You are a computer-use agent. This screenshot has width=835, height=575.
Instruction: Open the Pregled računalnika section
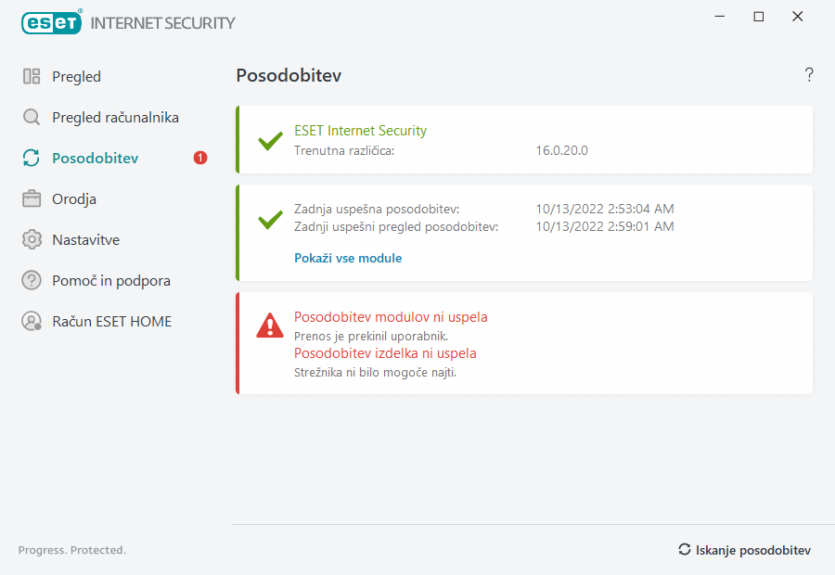click(115, 118)
